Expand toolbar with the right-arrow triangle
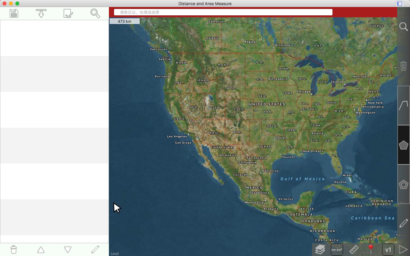 point(403,250)
